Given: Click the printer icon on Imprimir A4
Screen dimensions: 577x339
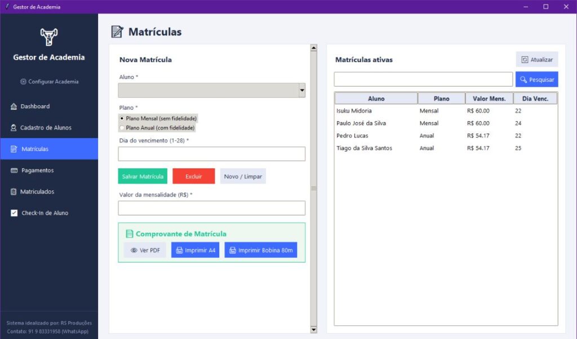Looking at the screenshot, I should (179, 251).
